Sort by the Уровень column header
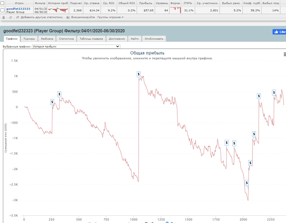Image resolution: width=286 pixels, height=223 pixels. (x=162, y=3)
